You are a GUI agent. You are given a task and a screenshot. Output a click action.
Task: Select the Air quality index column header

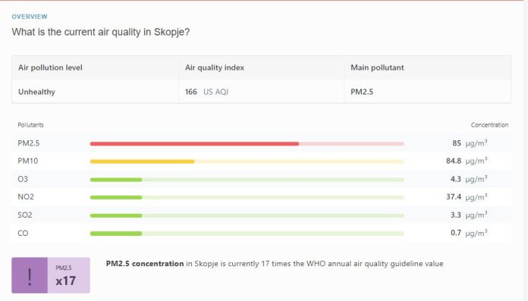[x=215, y=67]
